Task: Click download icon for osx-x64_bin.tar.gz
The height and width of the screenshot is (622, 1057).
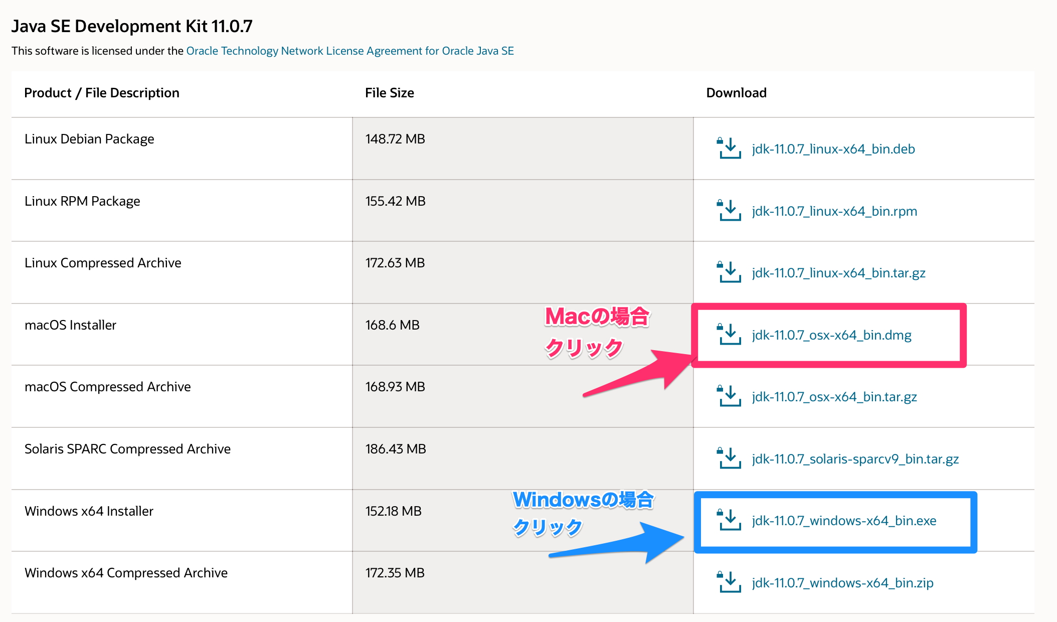Action: pyautogui.click(x=730, y=396)
